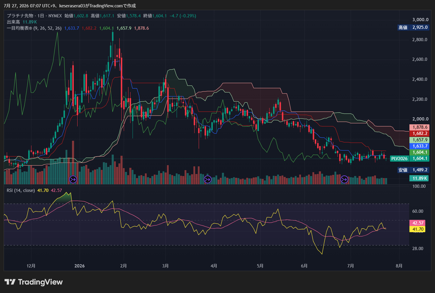Click the 5月 label on the time axis
Screen dimensions: 435x293
tap(260, 265)
